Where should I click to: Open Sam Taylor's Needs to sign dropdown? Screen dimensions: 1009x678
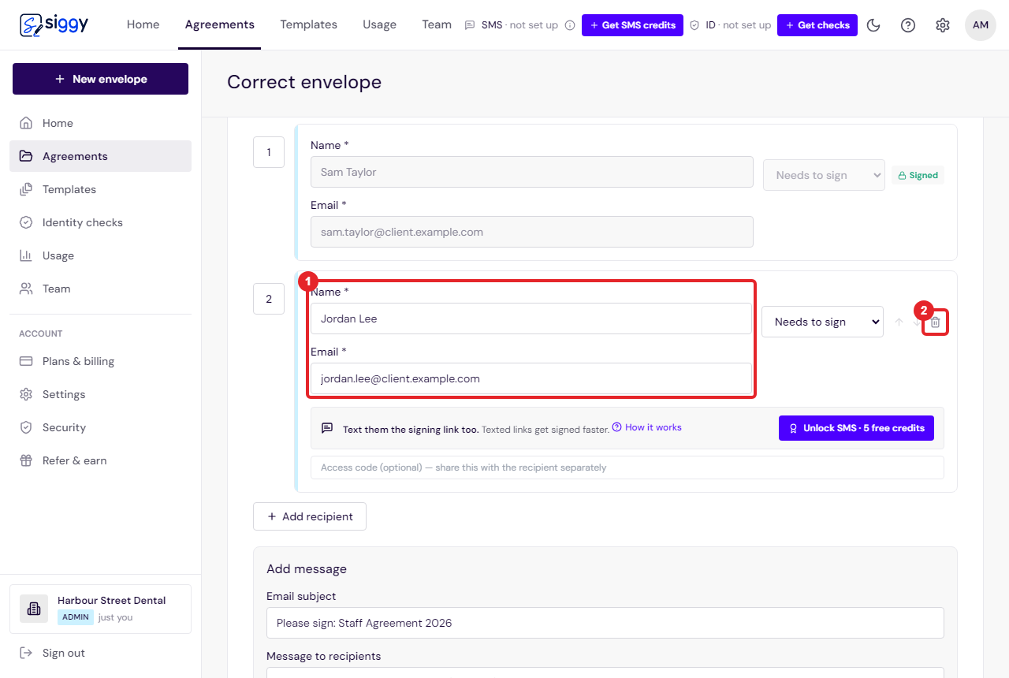point(824,175)
